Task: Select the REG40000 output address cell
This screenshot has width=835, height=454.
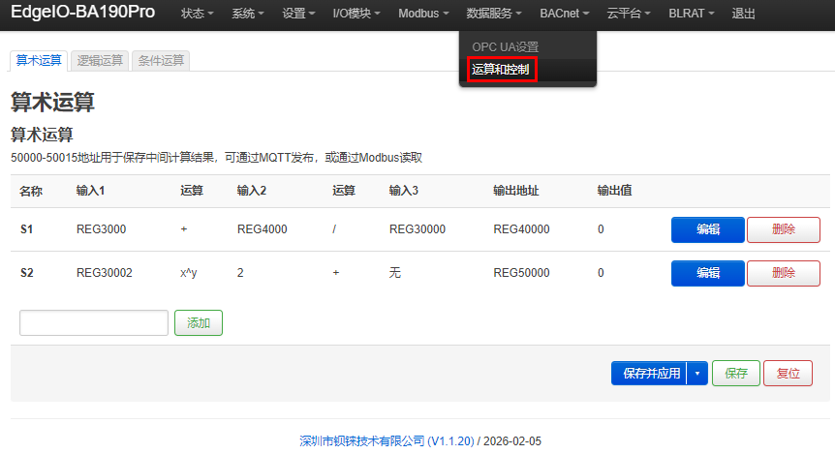Action: pyautogui.click(x=521, y=229)
